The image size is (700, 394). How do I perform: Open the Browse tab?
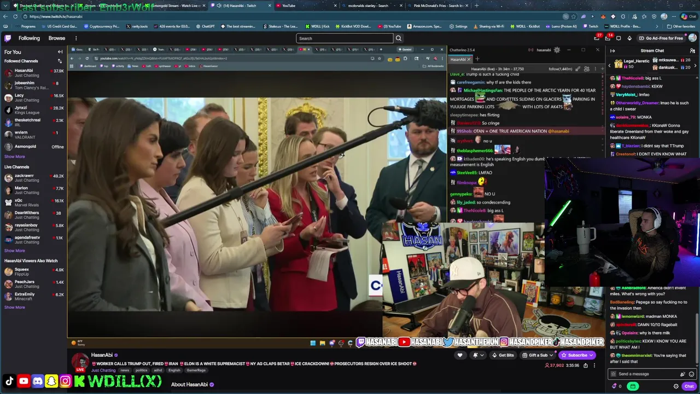coord(57,38)
